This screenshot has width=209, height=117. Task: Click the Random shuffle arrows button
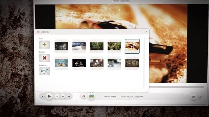click(45, 71)
